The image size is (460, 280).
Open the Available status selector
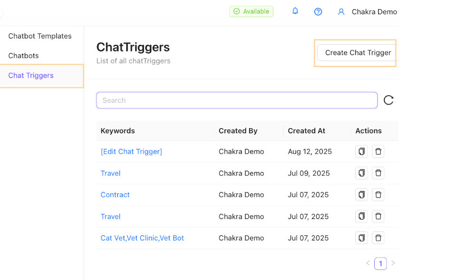251,11
